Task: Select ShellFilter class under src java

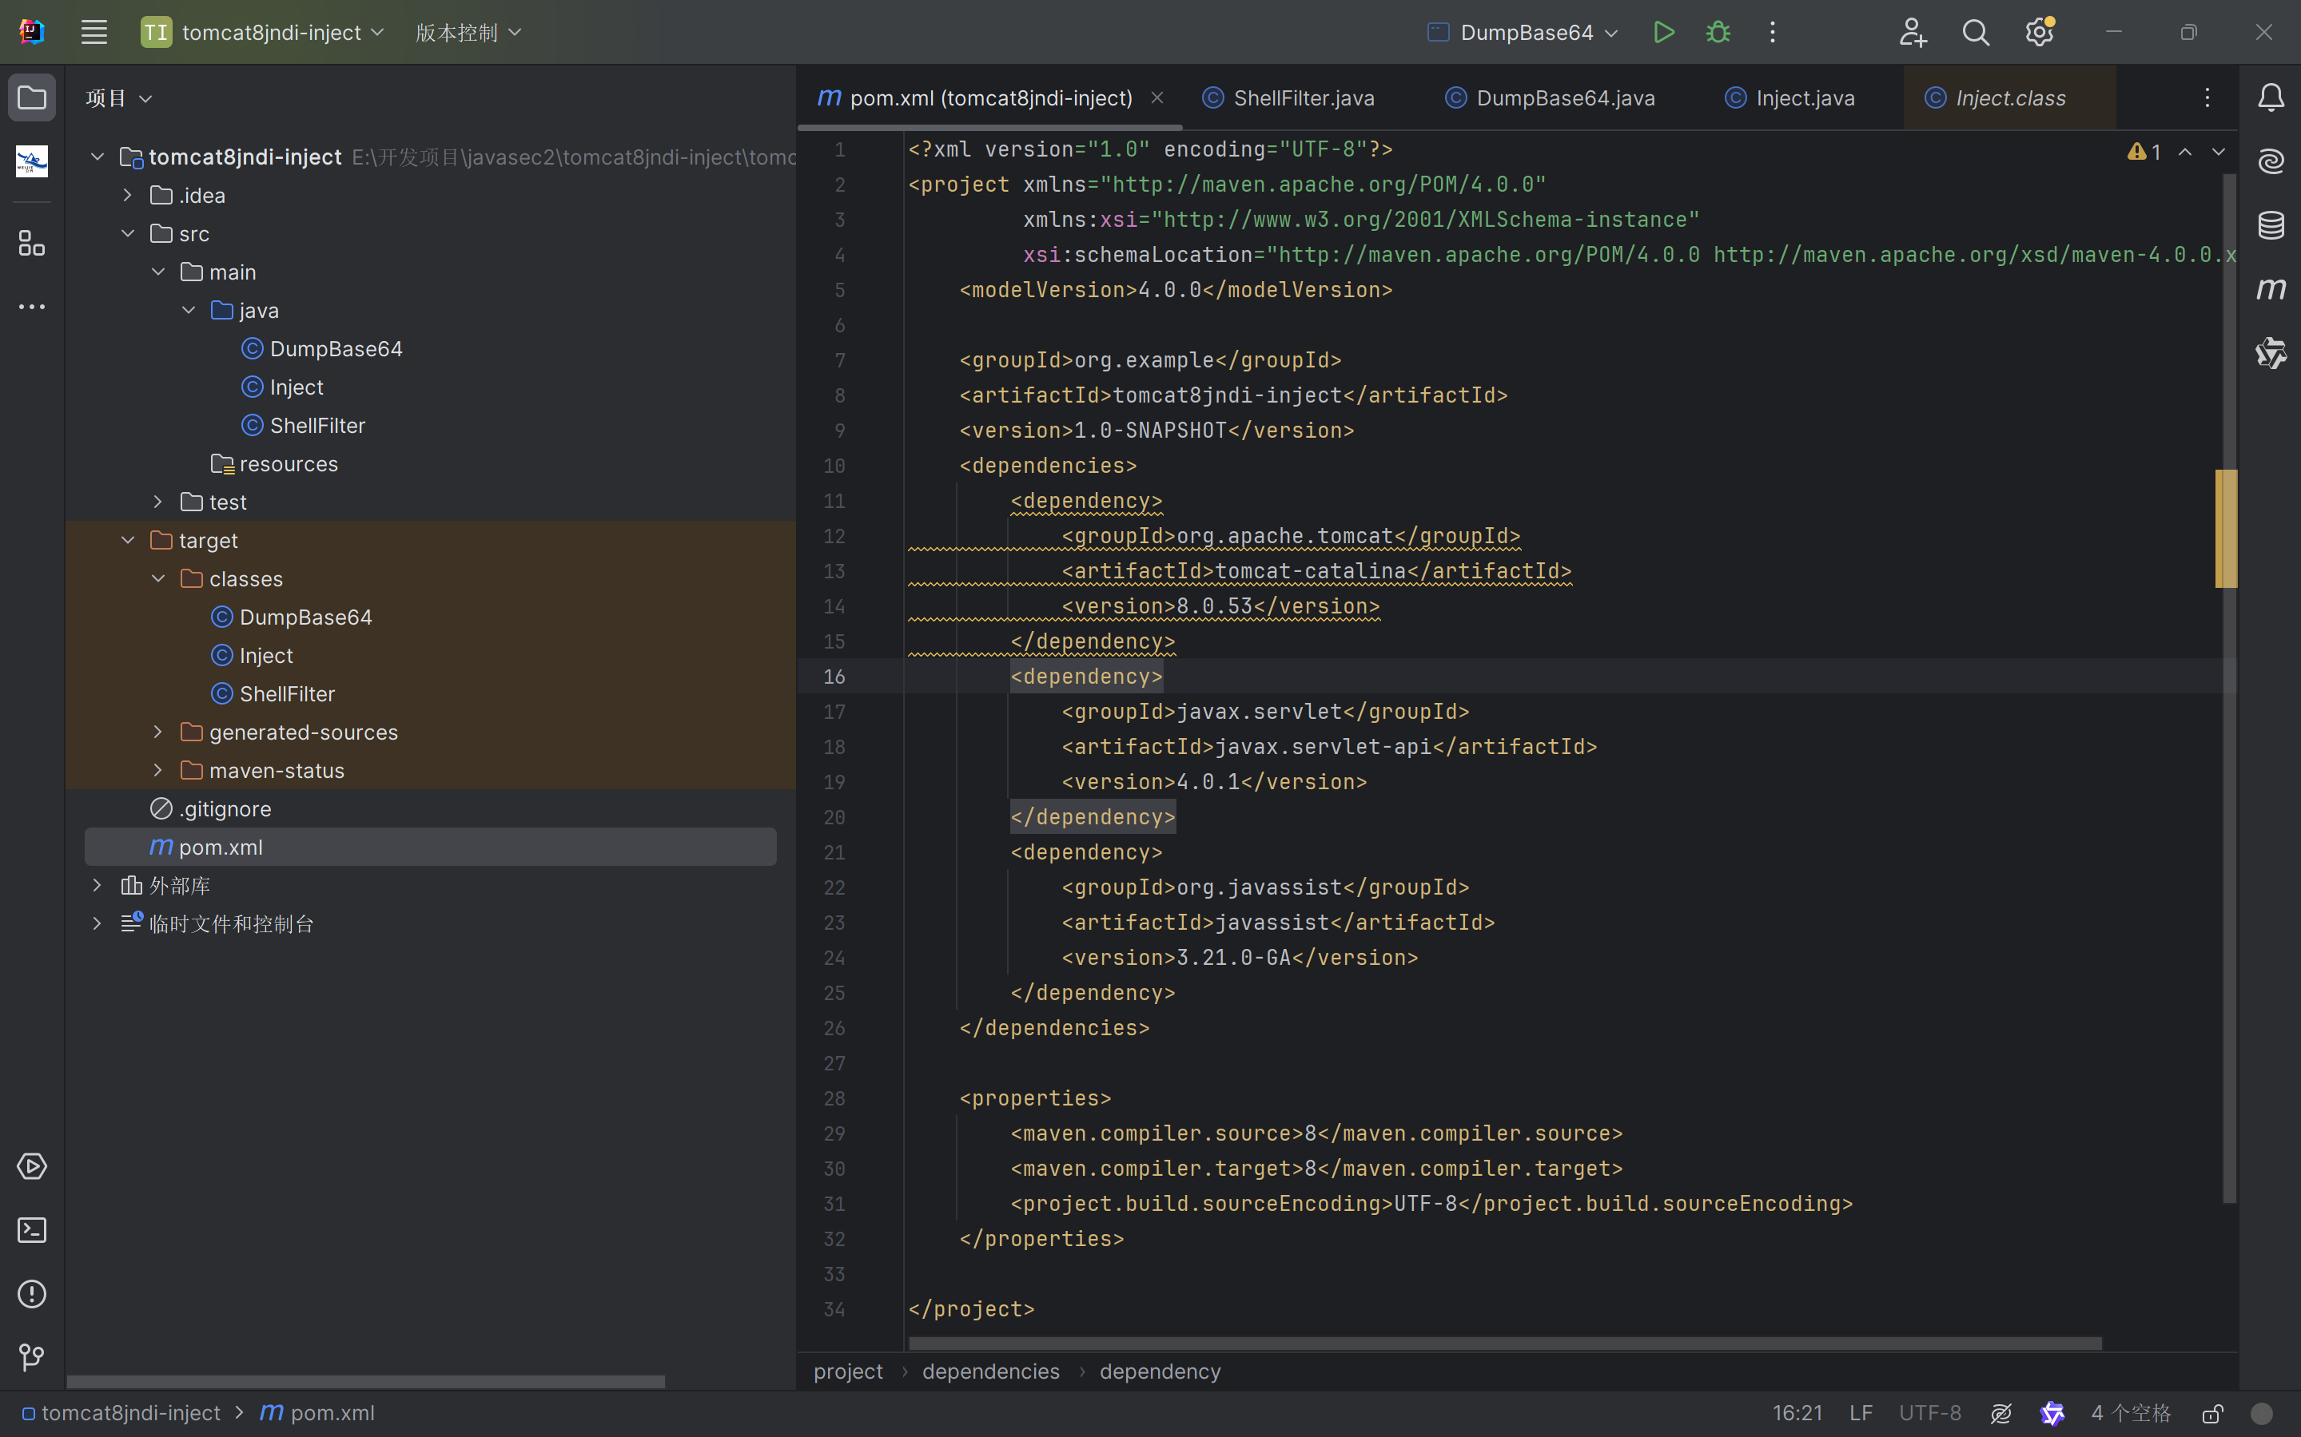Action: click(x=316, y=426)
